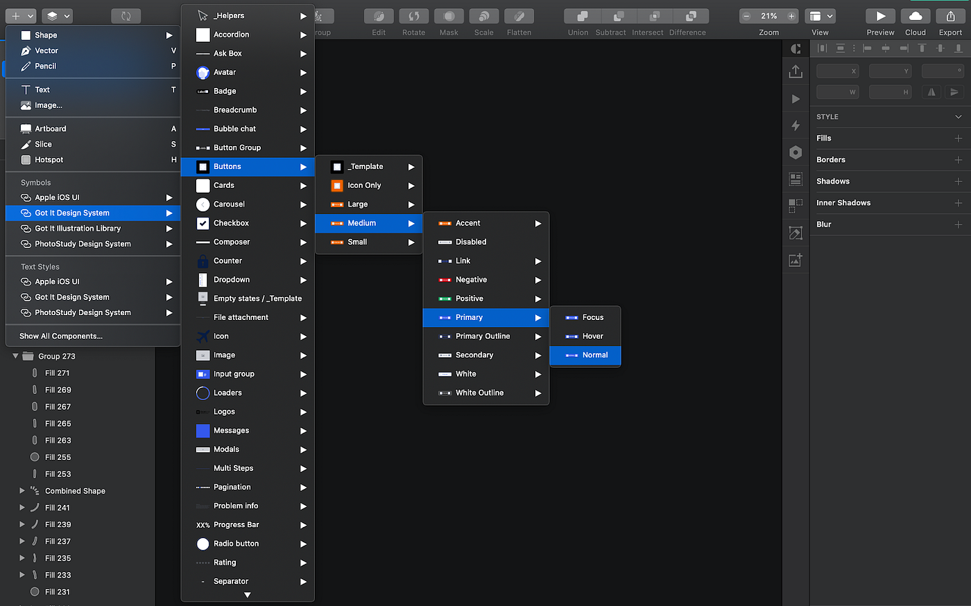Collapse the STYLE section chevron

click(x=959, y=117)
